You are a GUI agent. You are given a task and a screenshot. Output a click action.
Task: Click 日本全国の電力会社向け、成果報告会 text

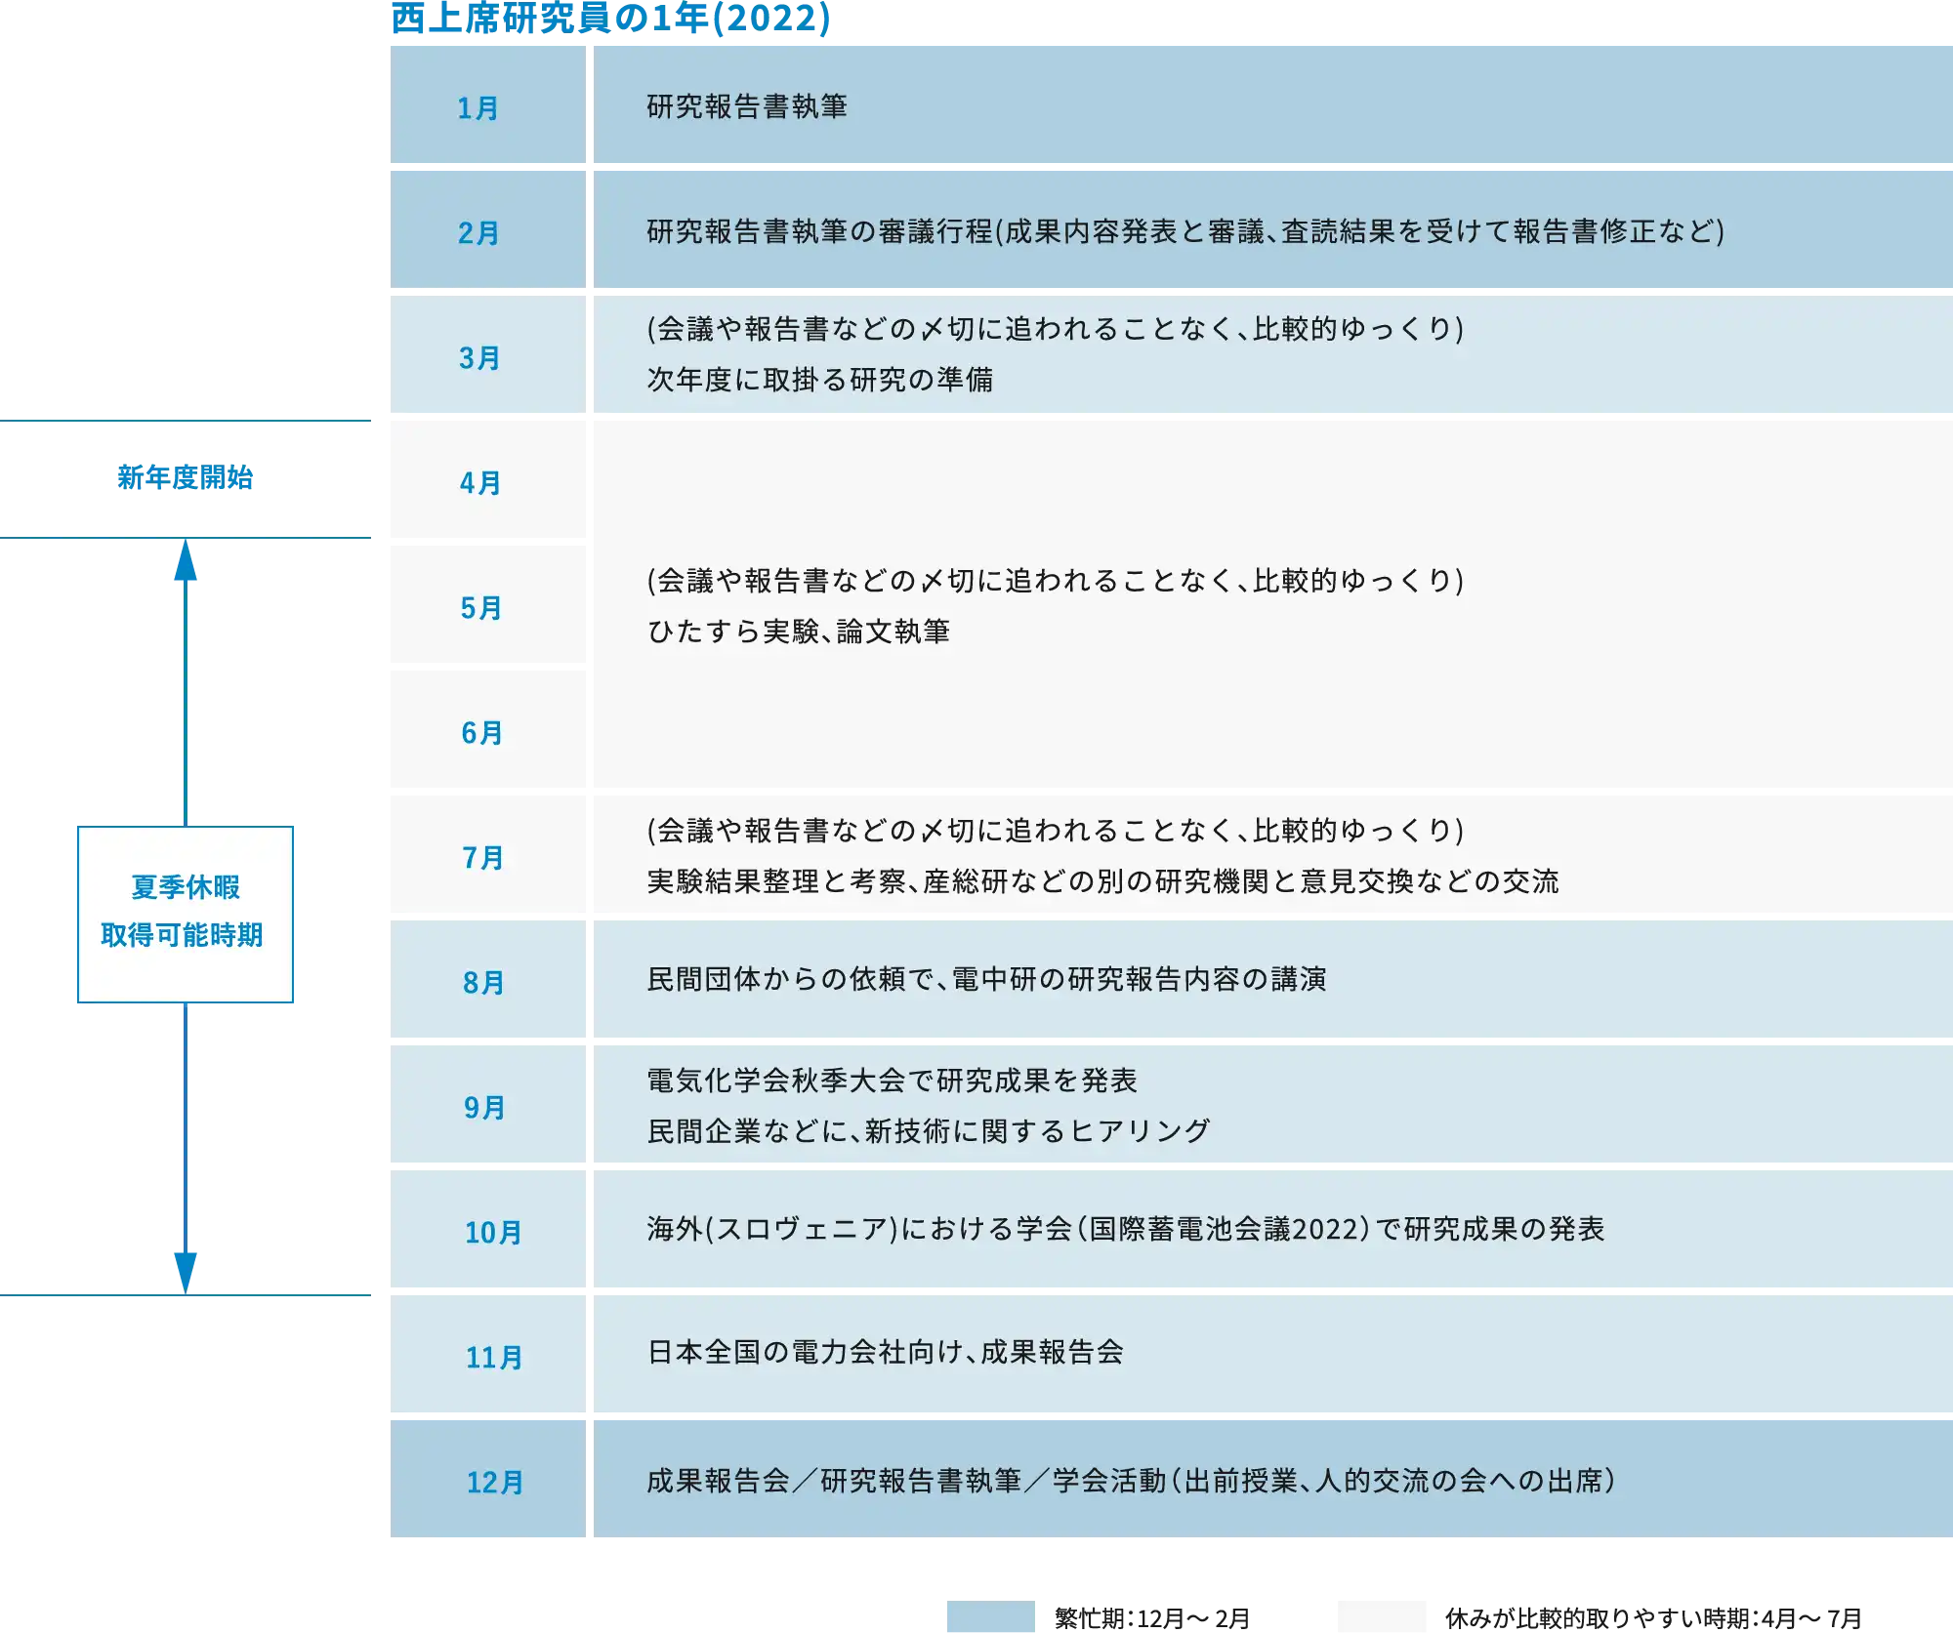click(885, 1352)
